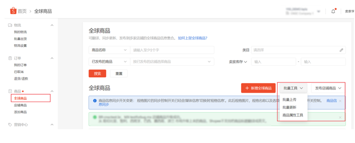Open the notification bell

click(x=333, y=11)
